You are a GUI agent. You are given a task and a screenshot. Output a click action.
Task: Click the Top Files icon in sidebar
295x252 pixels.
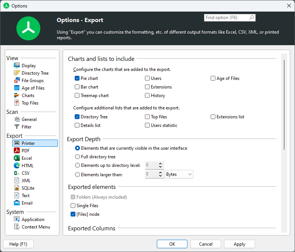coord(17,103)
